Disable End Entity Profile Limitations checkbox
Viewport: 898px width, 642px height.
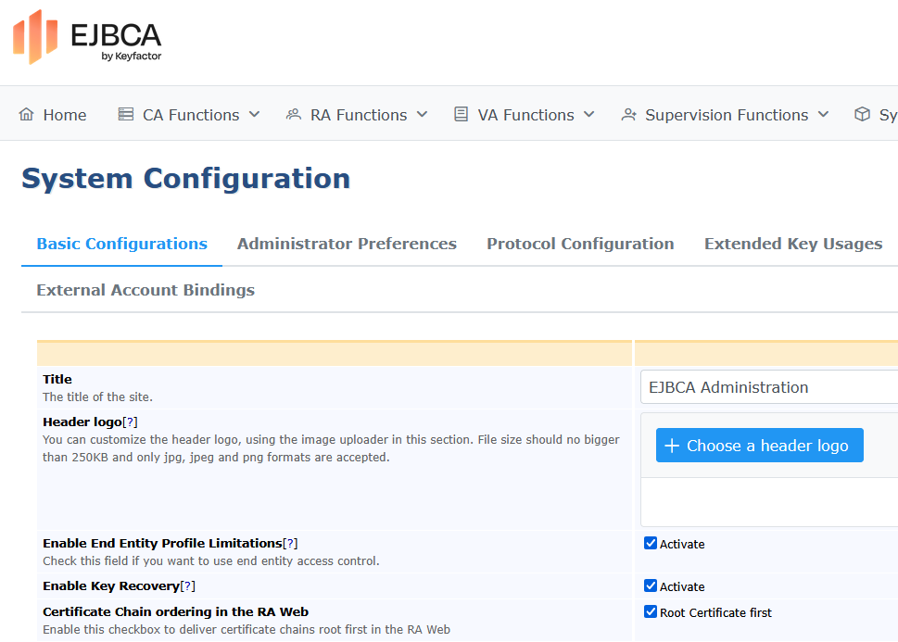[x=651, y=544]
